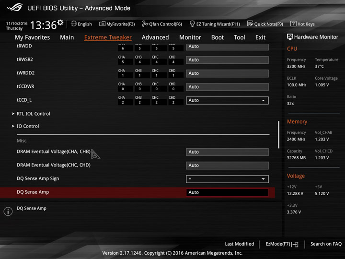Click the +5V 5.120 V reading
The height and width of the screenshot is (259, 345).
tap(322, 193)
